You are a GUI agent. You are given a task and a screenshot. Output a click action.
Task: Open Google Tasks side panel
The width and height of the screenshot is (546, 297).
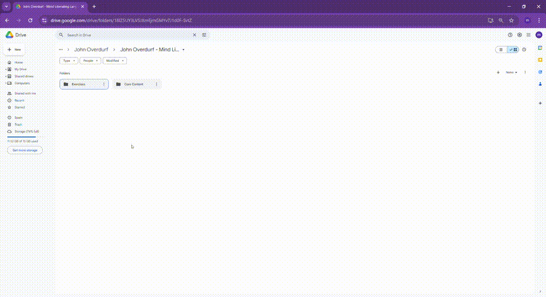(x=540, y=72)
